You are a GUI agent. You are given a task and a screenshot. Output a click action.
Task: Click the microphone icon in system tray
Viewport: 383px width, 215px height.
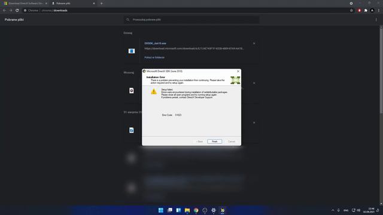[x=339, y=210]
